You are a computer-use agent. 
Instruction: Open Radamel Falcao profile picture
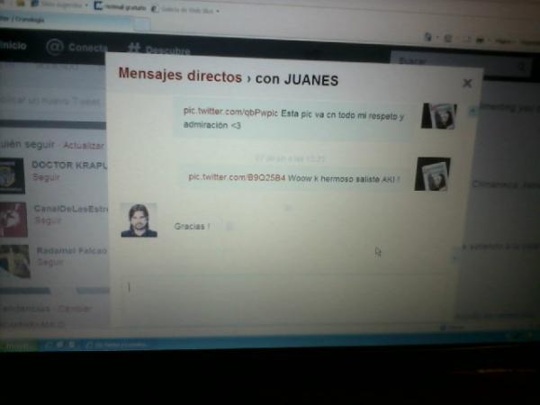click(14, 261)
